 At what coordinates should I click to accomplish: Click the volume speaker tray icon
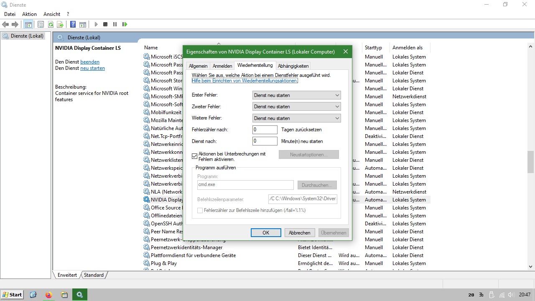click(512, 295)
